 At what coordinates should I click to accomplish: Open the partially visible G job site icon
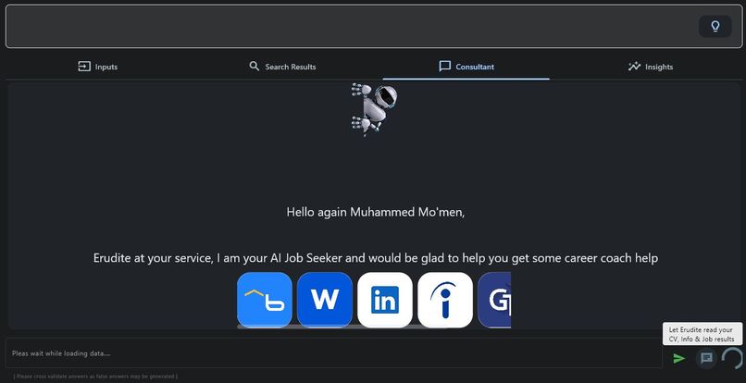[494, 300]
